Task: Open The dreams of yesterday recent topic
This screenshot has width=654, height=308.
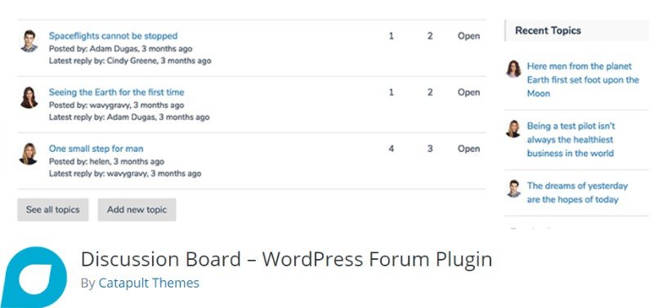Action: click(x=577, y=193)
